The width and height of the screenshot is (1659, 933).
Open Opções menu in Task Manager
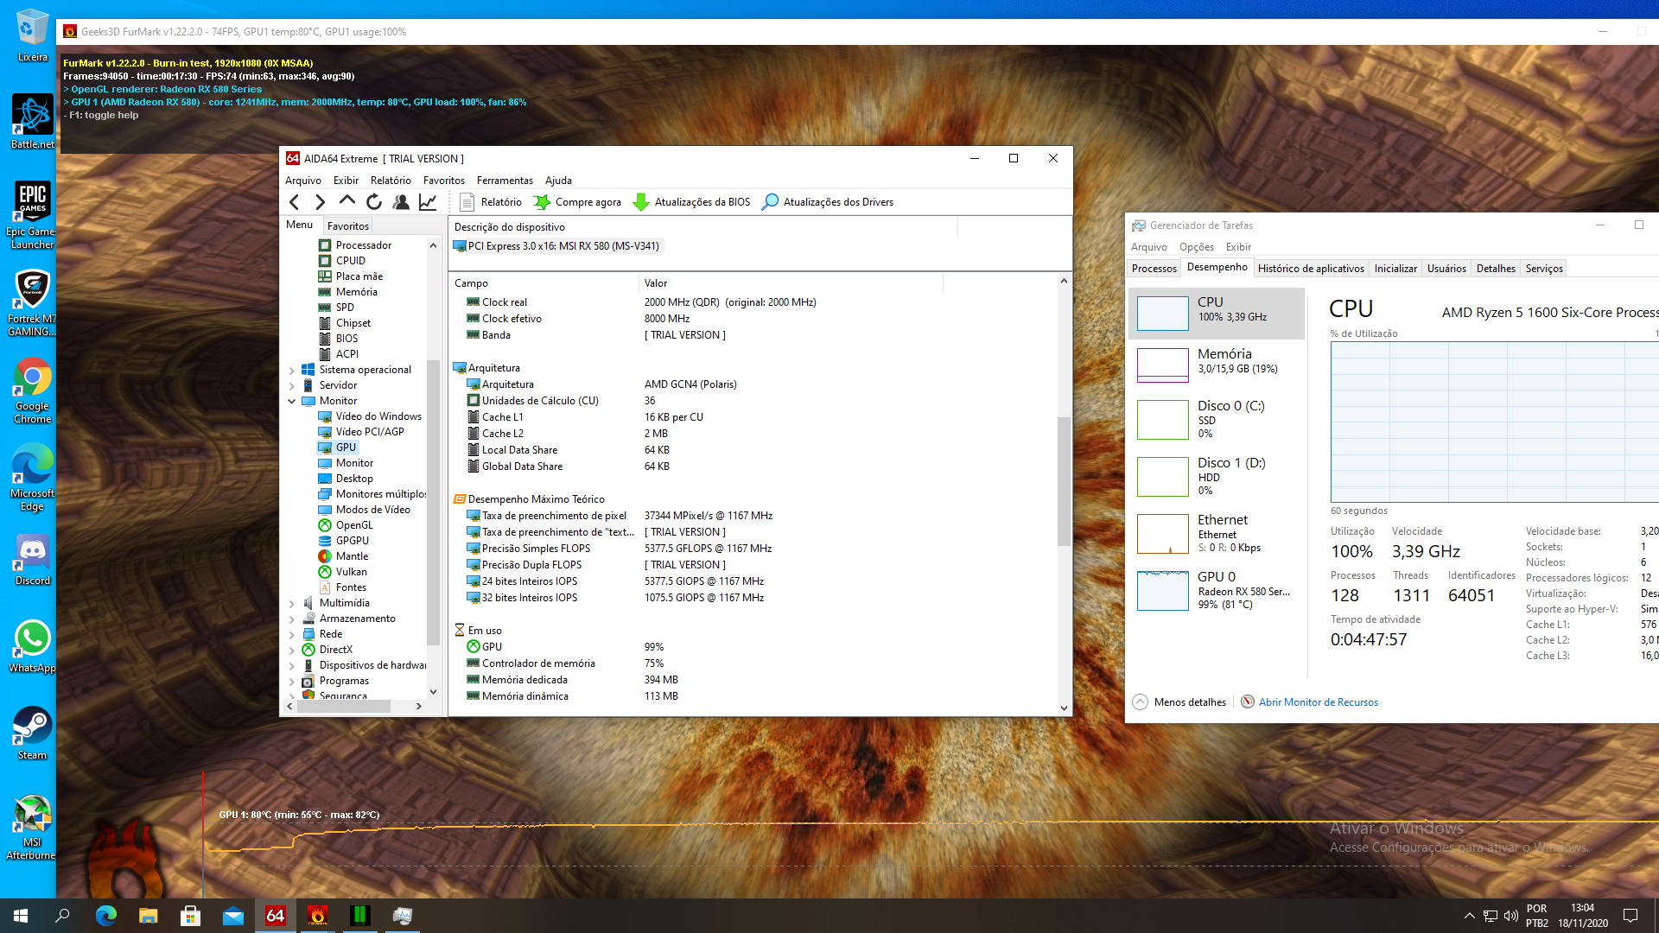[1197, 247]
